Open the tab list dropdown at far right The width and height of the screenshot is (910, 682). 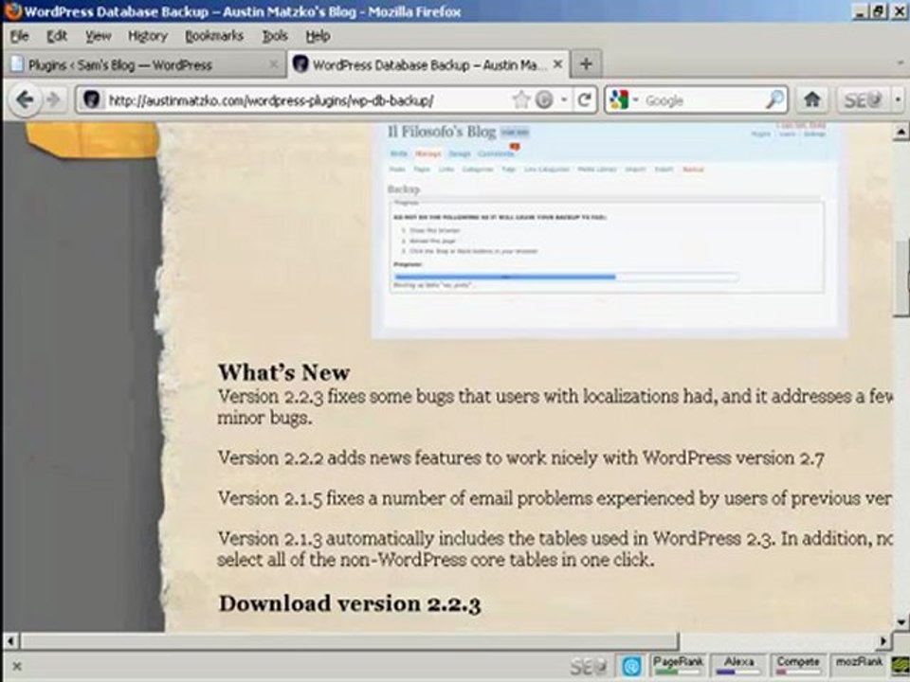click(901, 63)
